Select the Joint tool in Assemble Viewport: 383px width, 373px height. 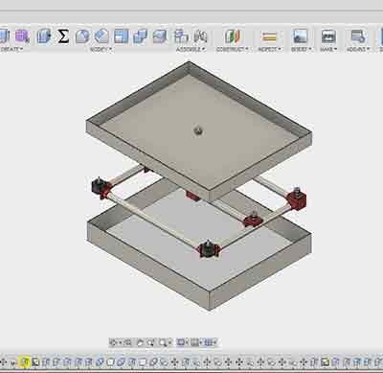click(x=200, y=36)
